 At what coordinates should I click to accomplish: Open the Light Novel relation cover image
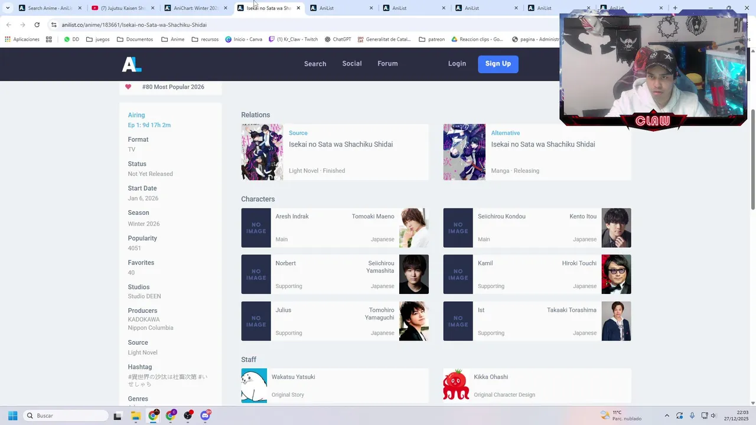pyautogui.click(x=262, y=152)
